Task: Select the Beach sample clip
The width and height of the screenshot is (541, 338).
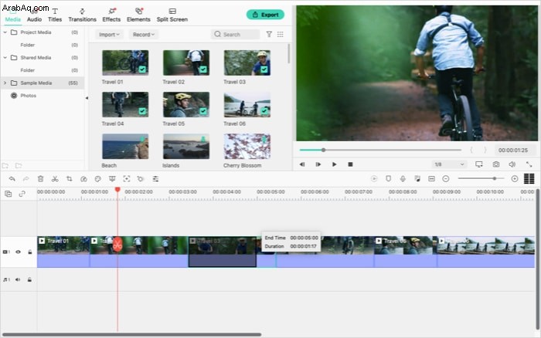Action: [x=125, y=147]
